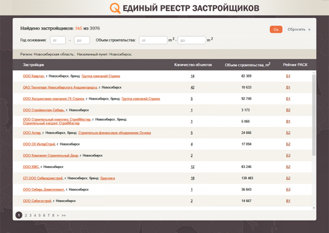Click rating Б3 in Сибирь Девелопмент row

288,189
